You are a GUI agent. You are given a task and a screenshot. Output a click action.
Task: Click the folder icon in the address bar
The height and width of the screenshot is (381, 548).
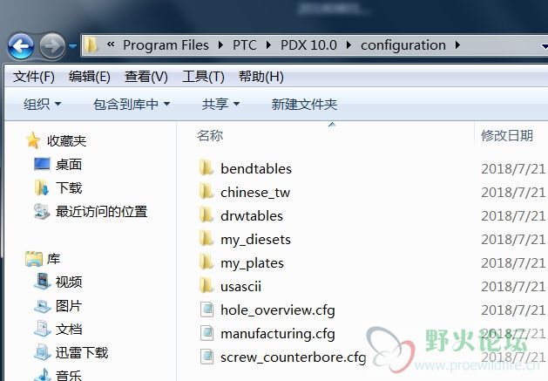(91, 45)
